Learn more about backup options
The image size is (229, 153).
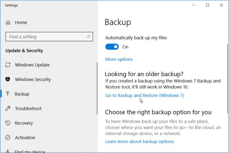tap(140, 142)
